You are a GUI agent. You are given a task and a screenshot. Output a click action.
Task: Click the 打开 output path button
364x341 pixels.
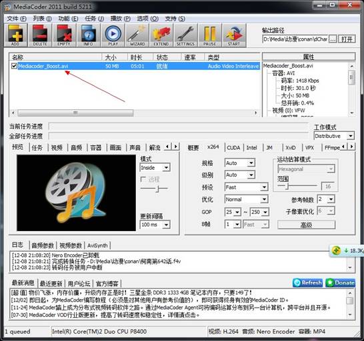pos(347,39)
